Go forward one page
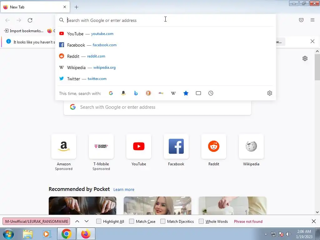Image resolution: width=320 pixels, height=240 pixels. [19, 20]
